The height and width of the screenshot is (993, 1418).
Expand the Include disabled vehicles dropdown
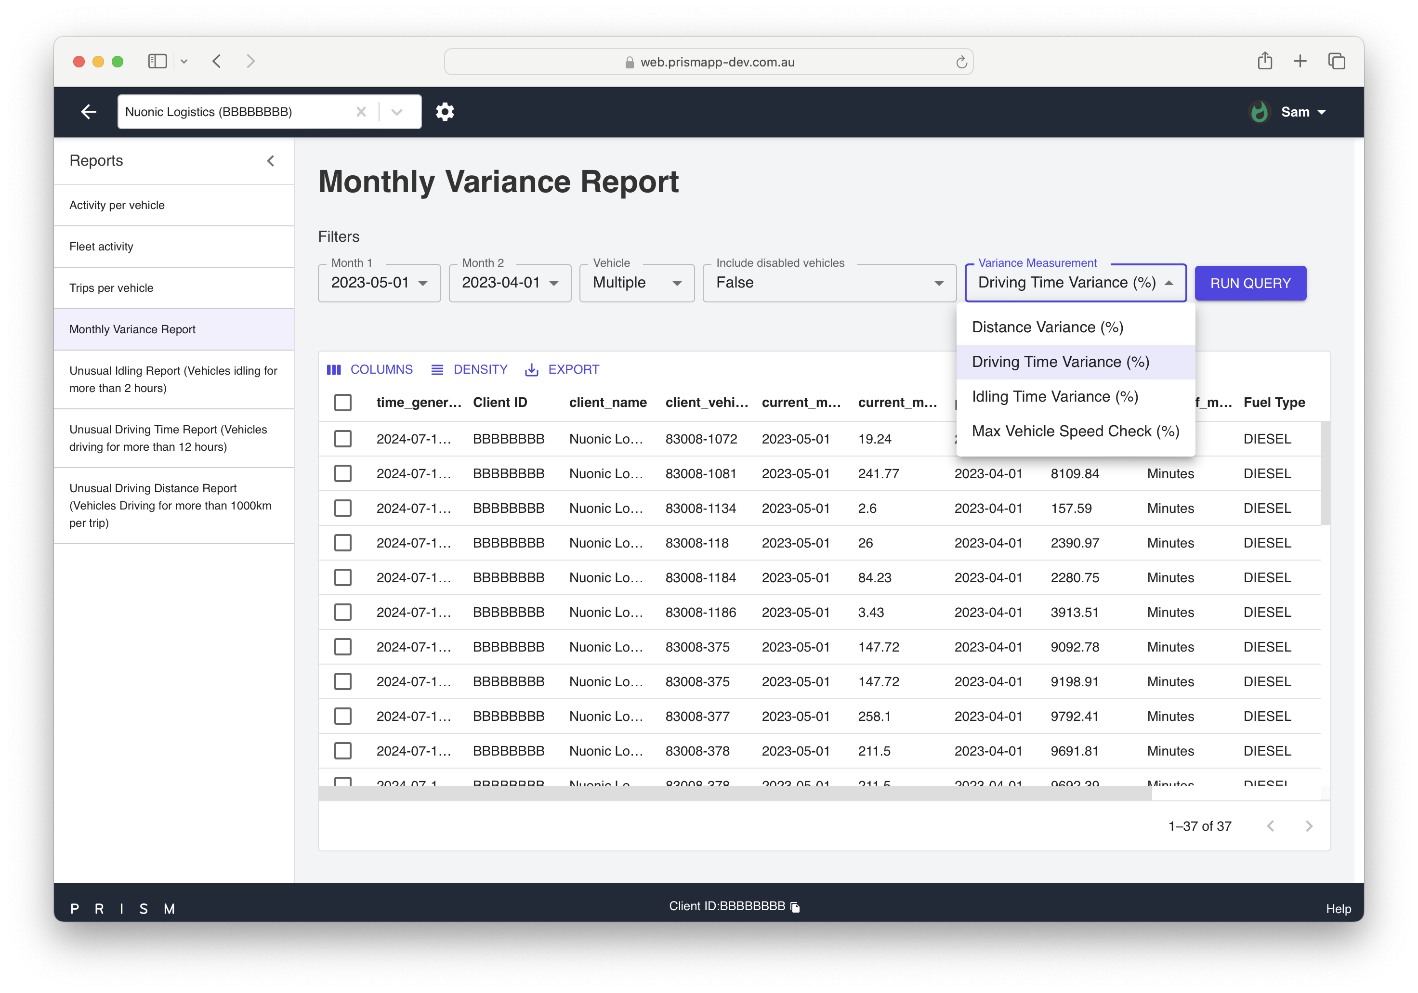coord(829,283)
